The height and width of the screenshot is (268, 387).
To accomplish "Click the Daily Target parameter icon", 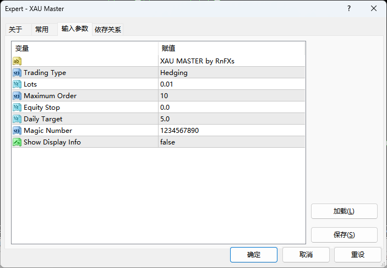I will 17,119.
